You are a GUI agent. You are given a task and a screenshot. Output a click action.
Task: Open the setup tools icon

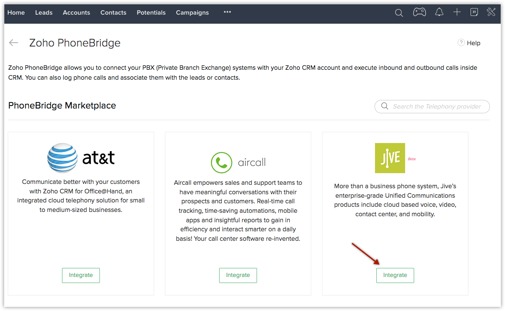coord(491,12)
